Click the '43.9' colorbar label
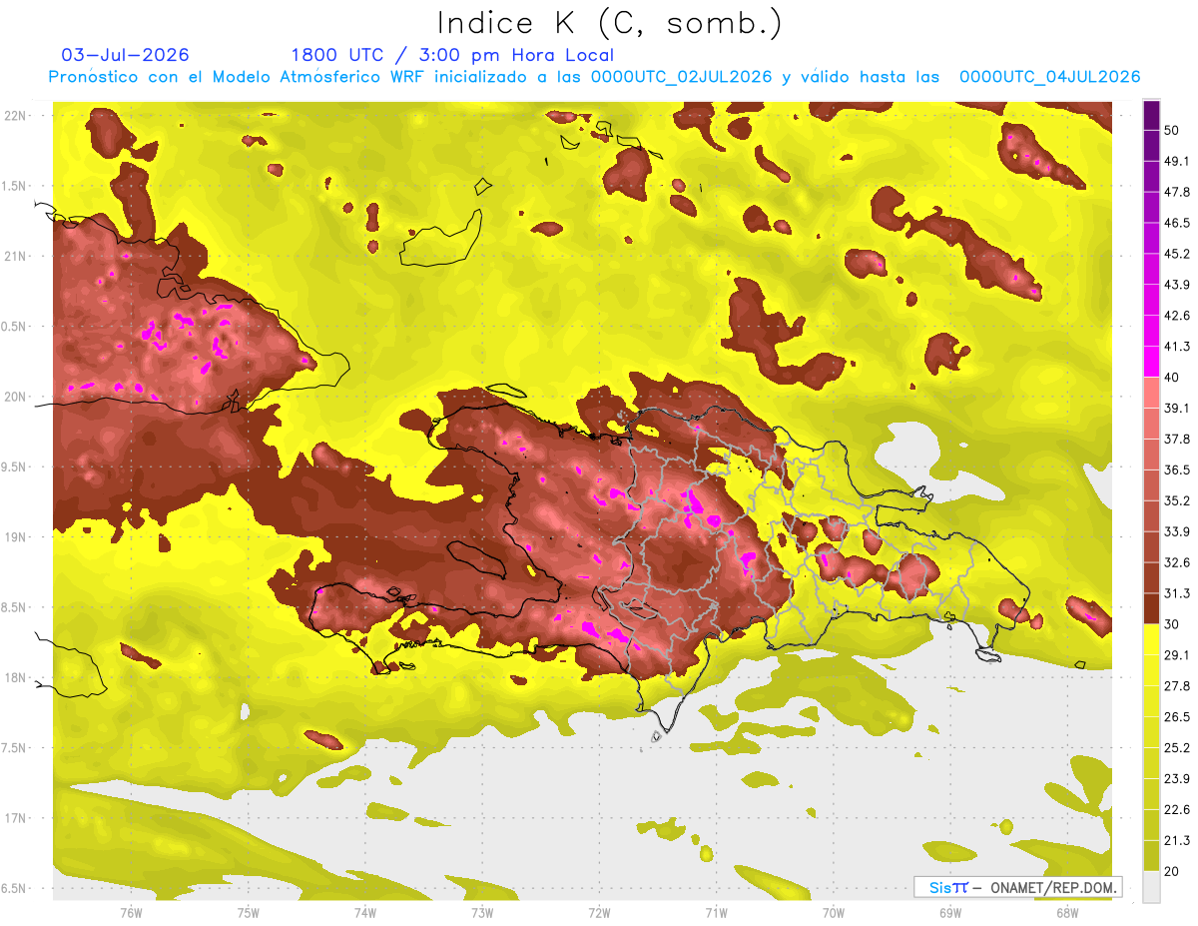Screen dimensions: 1198x926 (1177, 285)
